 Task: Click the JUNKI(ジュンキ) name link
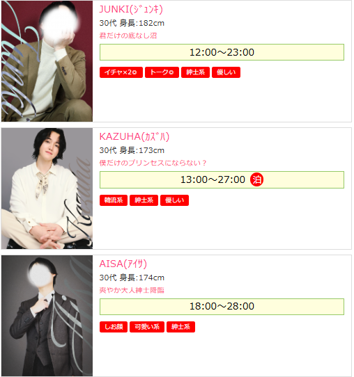pos(131,9)
